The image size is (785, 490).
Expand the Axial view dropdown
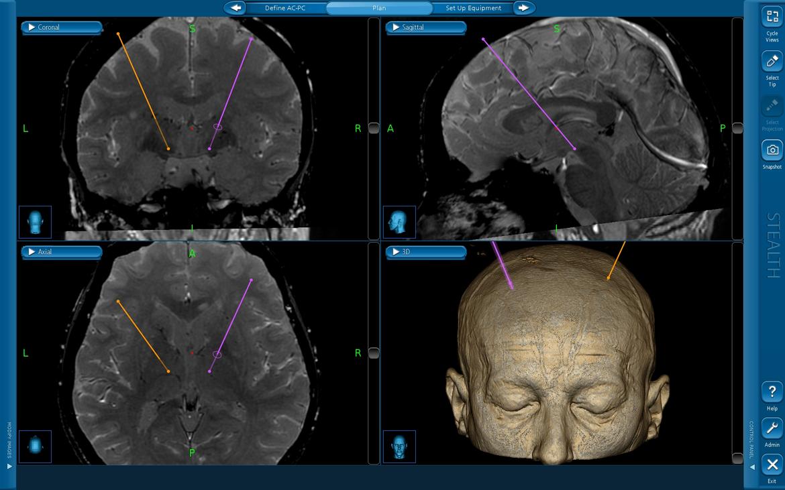61,252
